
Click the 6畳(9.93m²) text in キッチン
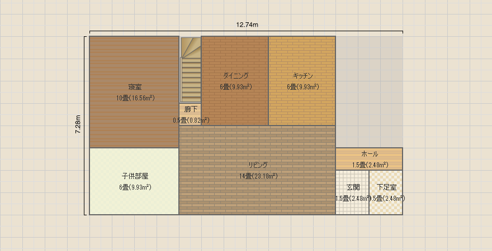point(303,87)
